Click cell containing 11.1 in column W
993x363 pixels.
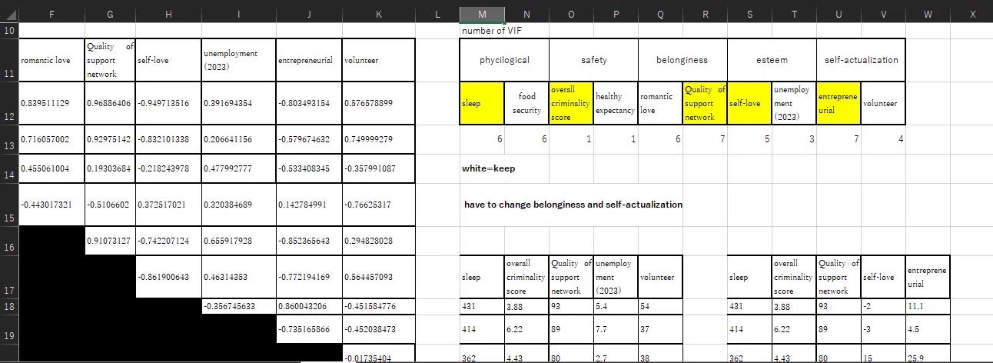click(x=928, y=306)
